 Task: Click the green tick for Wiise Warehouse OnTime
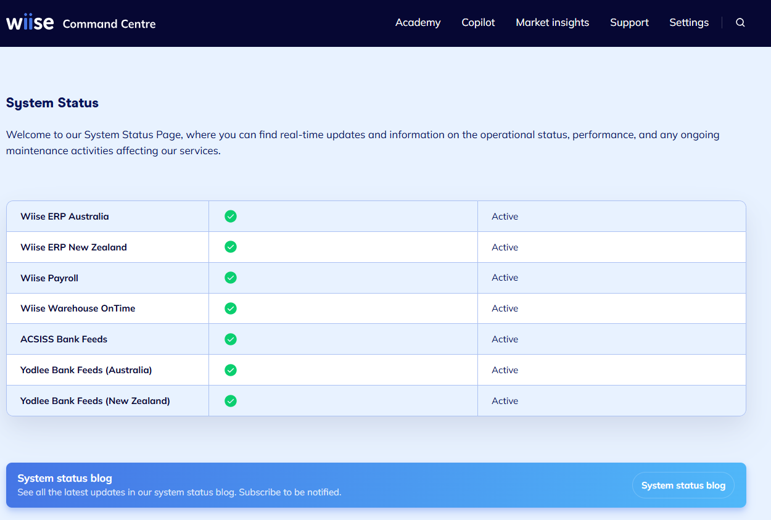(230, 308)
